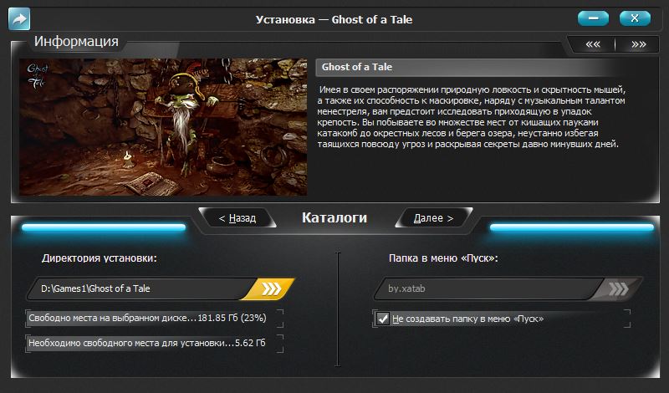The height and width of the screenshot is (393, 669).
Task: Toggle the «Не создавать папку в меню Пуск» checkbox
Action: coord(383,319)
